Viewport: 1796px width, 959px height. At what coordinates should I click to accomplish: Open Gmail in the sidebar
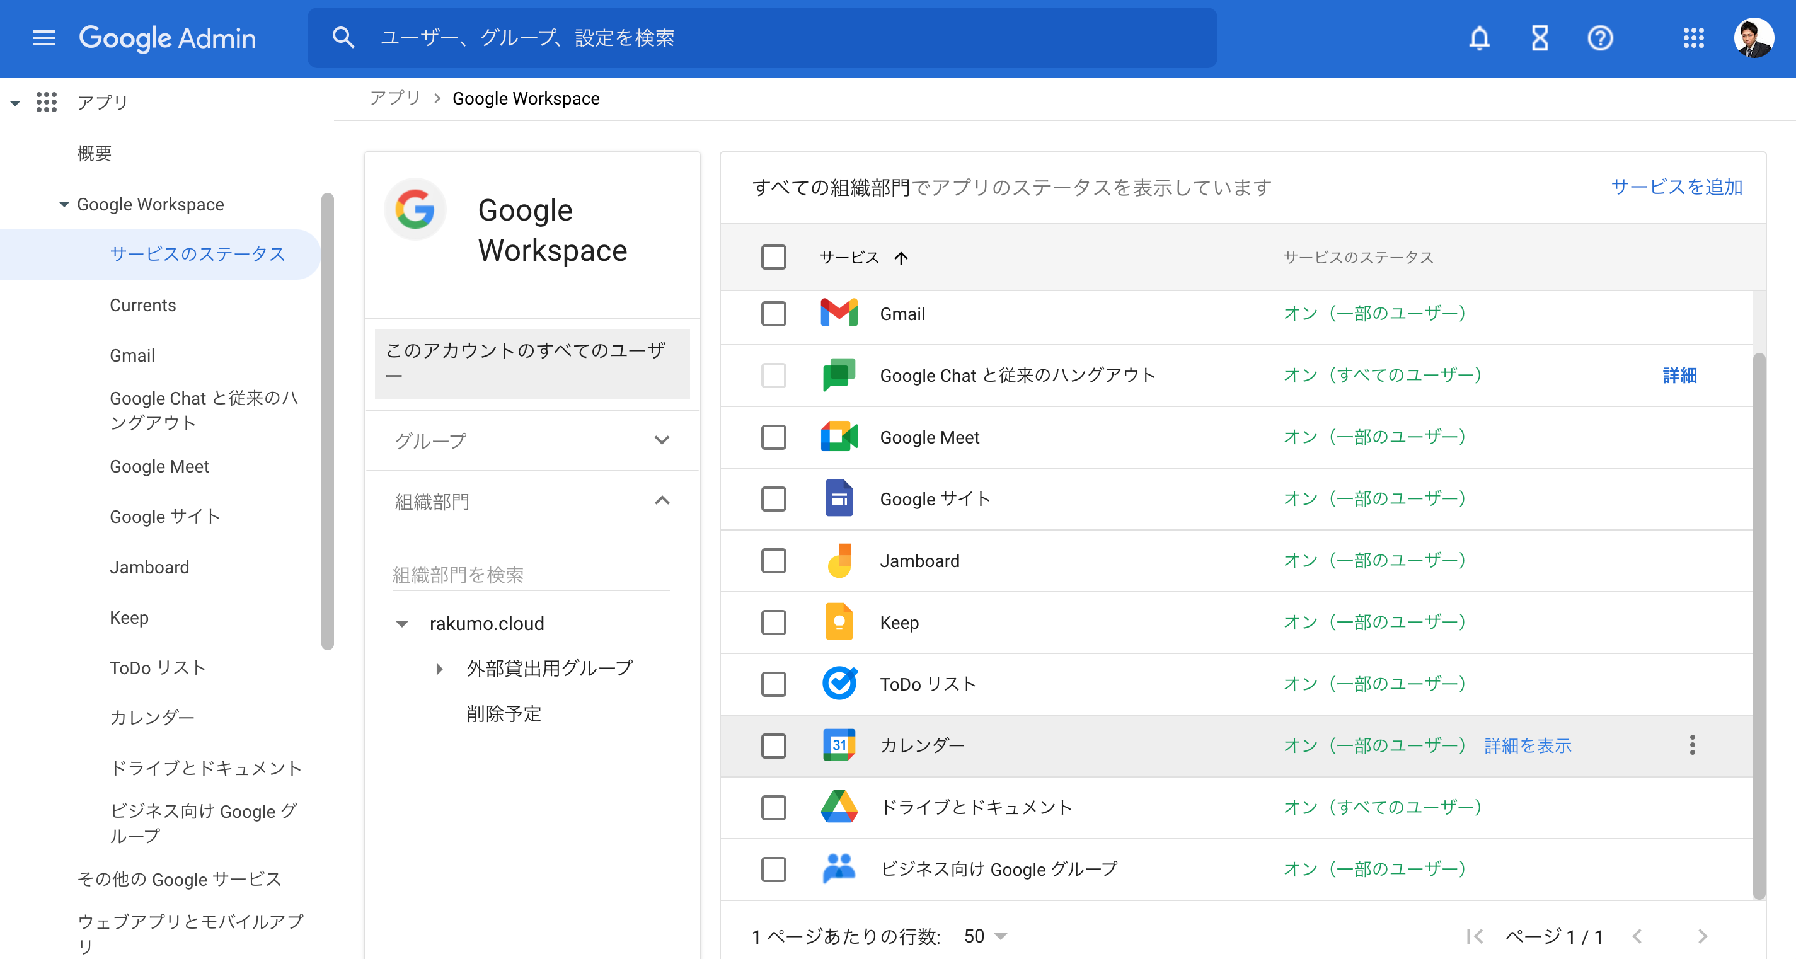click(x=132, y=355)
